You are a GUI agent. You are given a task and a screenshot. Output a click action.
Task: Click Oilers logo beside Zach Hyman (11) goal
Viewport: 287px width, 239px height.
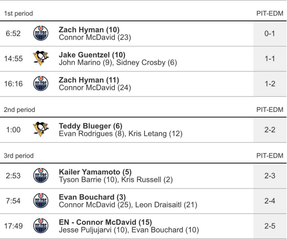(x=41, y=84)
